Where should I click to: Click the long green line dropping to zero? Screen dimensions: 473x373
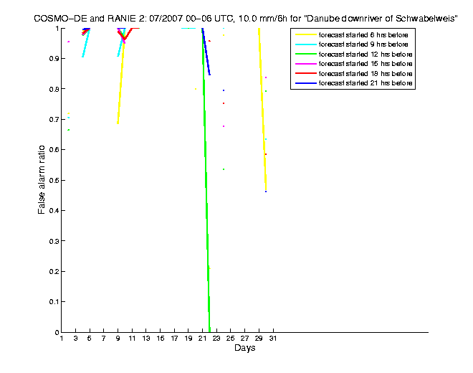206,181
